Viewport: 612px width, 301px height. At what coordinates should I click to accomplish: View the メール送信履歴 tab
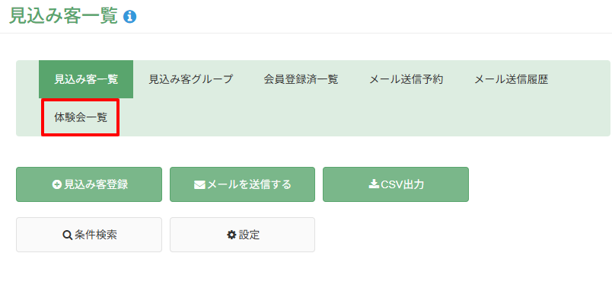512,79
